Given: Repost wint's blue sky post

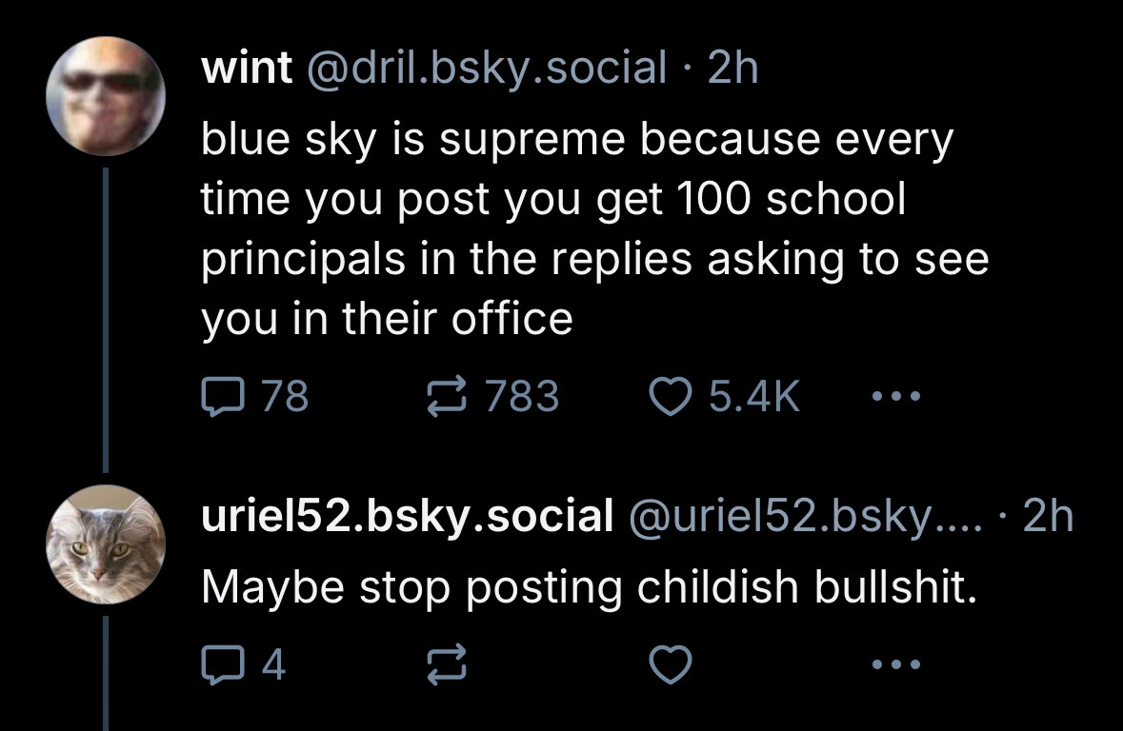Looking at the screenshot, I should click(x=447, y=397).
